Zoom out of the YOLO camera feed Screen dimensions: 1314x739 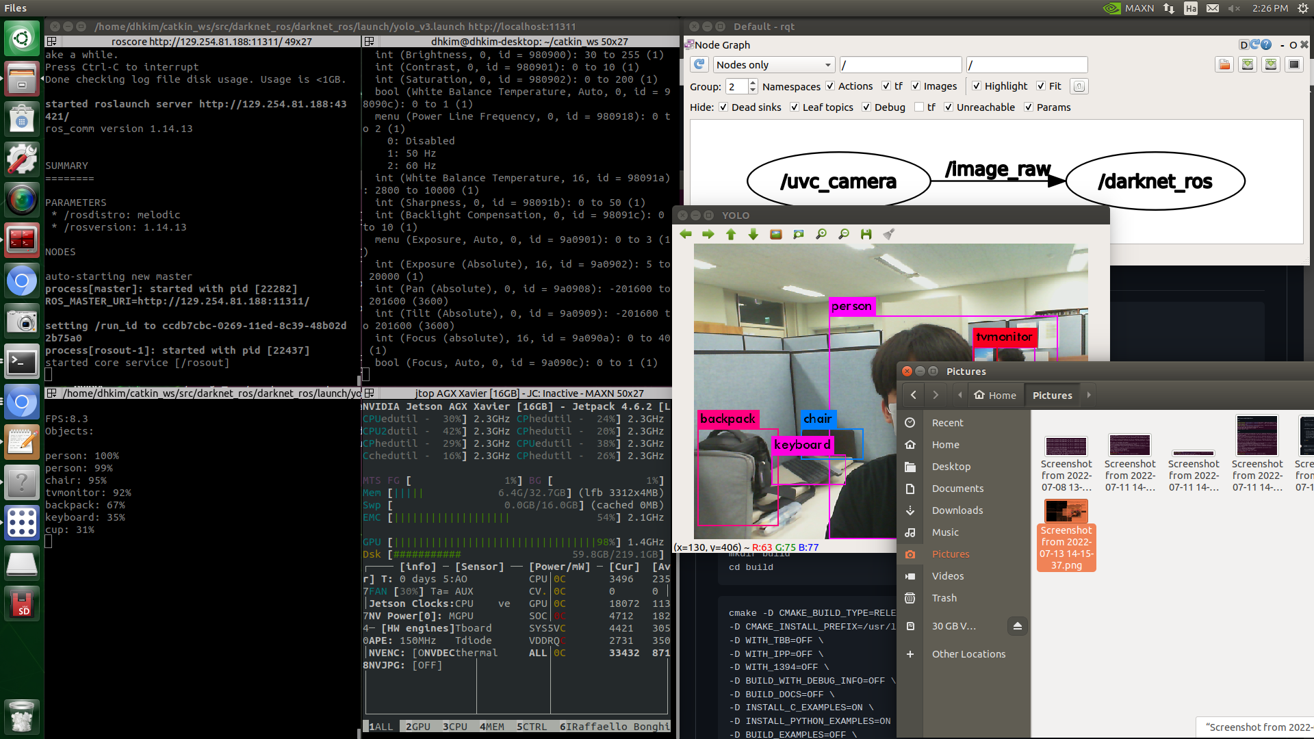point(844,234)
